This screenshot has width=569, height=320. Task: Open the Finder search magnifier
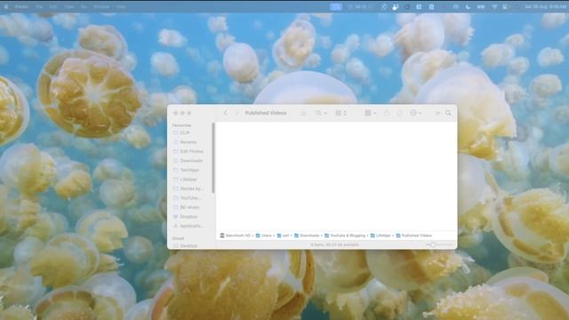[x=448, y=113]
